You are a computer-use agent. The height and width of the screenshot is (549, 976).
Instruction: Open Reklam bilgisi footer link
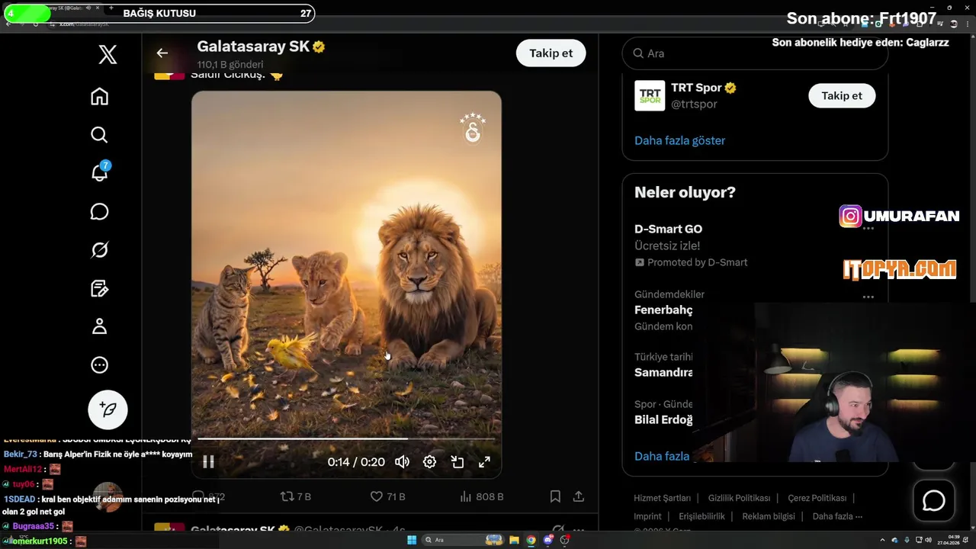[x=769, y=516]
